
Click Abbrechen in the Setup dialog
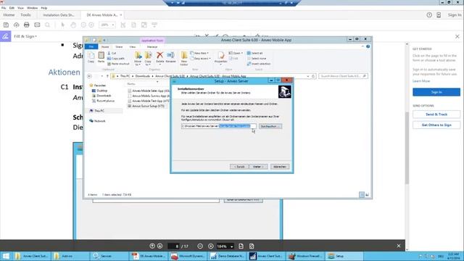[280, 167]
